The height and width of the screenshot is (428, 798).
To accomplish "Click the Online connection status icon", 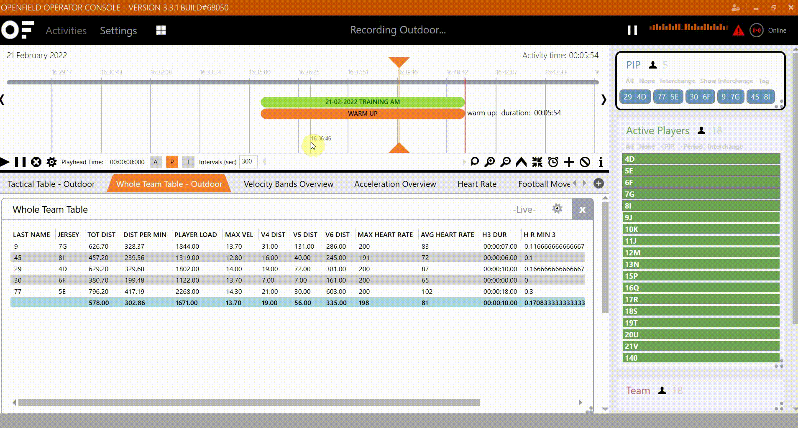I will 757,30.
